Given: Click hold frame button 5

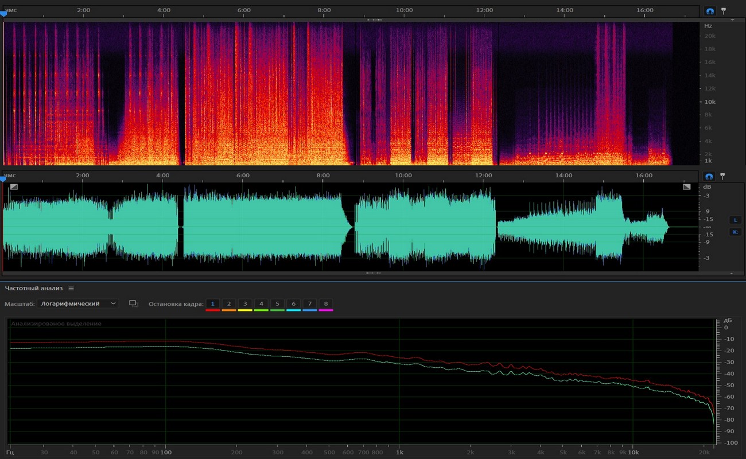Looking at the screenshot, I should pos(277,304).
